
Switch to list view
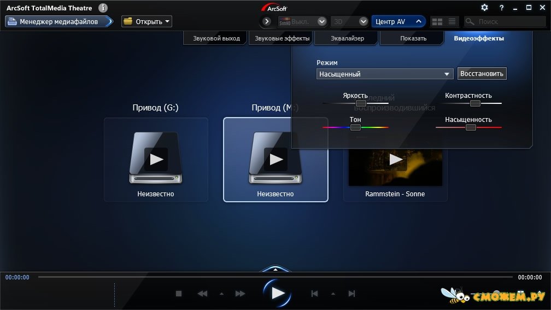[x=452, y=22]
